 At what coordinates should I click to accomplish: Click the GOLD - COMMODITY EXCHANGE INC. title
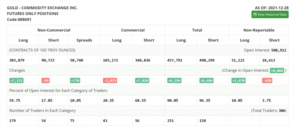click(42, 8)
